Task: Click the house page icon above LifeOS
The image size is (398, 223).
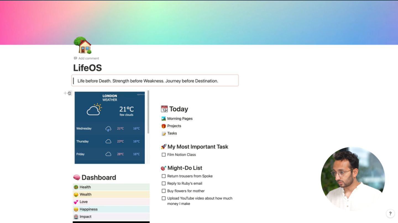Action: [82, 45]
